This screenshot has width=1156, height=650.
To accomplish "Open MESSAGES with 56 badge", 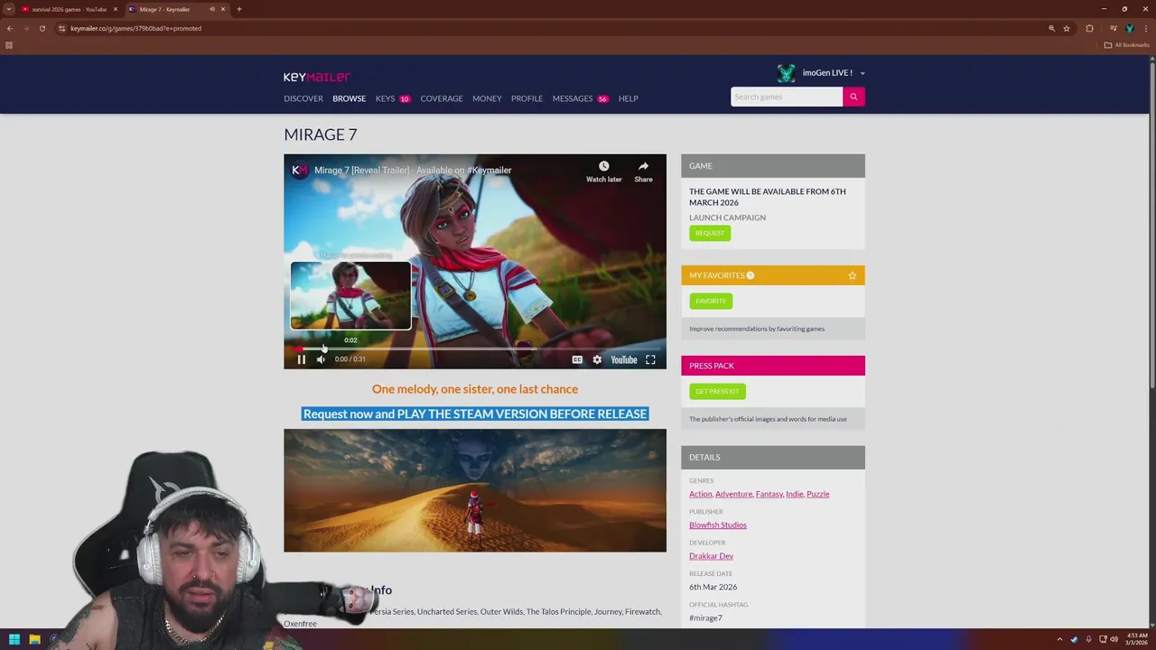I will coord(580,98).
